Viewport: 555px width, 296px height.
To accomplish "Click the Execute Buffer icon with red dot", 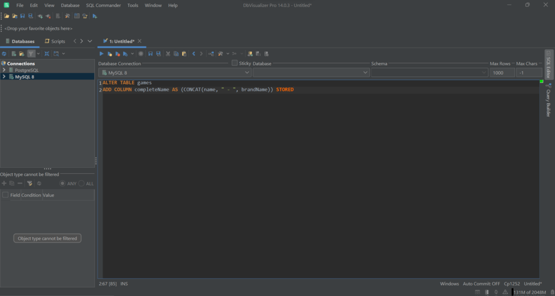I will point(118,54).
